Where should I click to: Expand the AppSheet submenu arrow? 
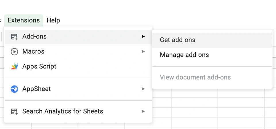point(143,89)
